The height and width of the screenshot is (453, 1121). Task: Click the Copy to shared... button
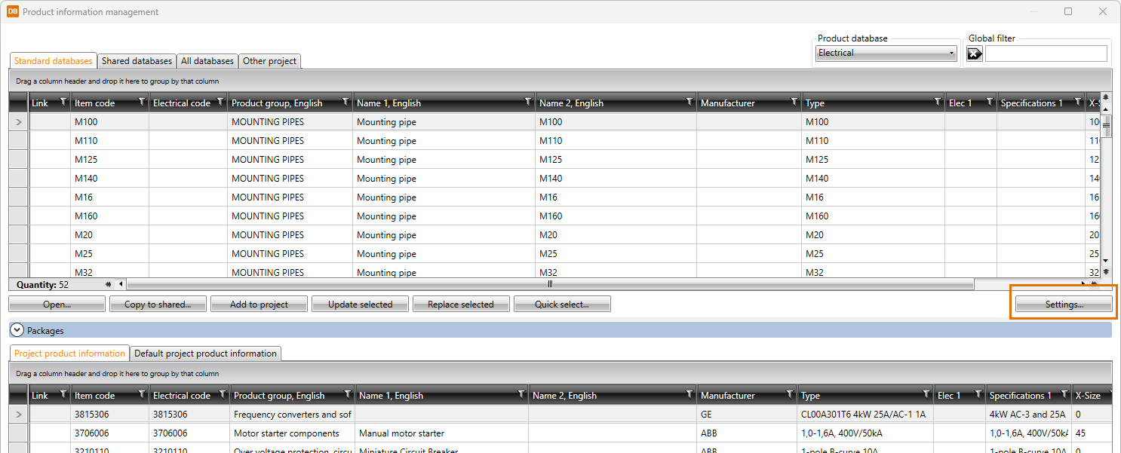click(158, 305)
